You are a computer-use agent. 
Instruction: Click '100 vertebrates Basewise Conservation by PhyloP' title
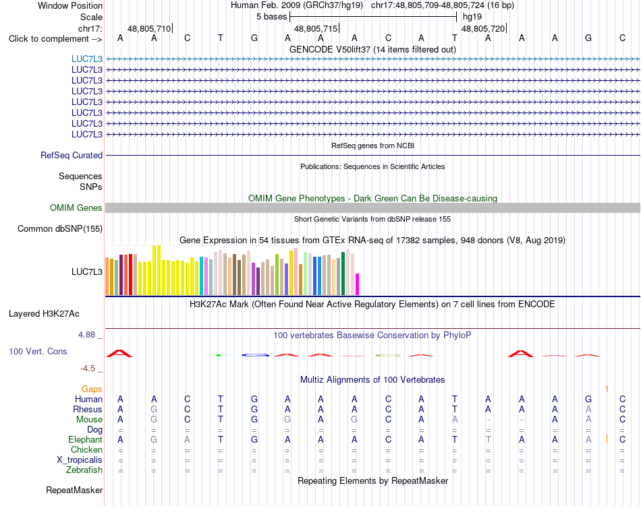click(x=372, y=335)
